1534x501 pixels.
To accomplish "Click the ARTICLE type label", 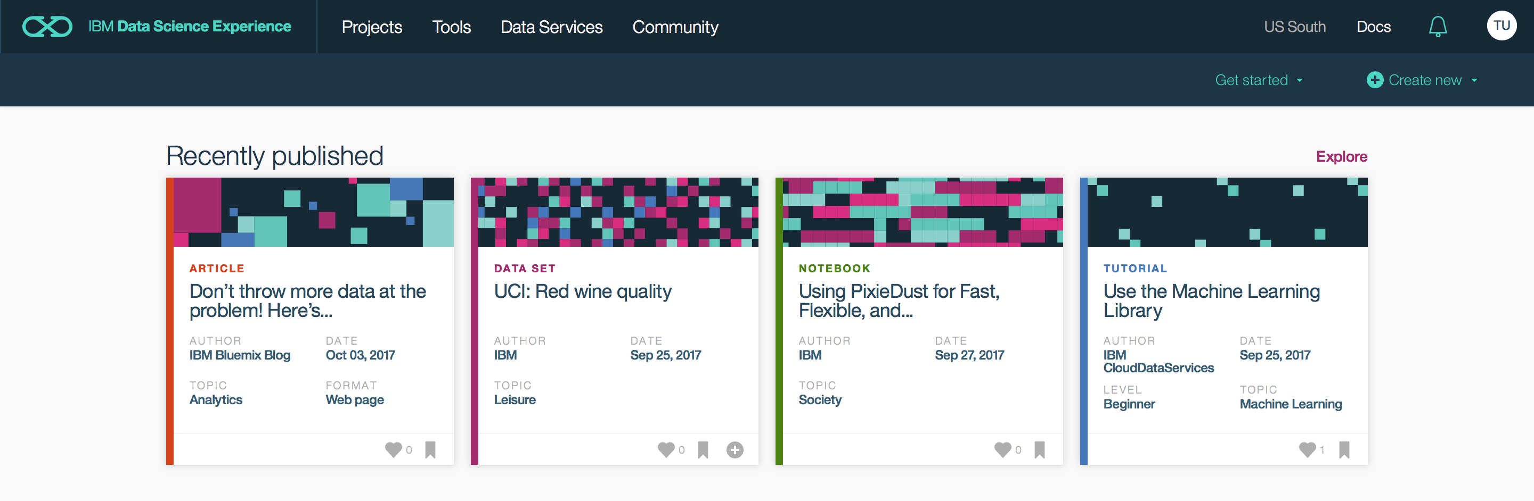I will click(x=217, y=269).
